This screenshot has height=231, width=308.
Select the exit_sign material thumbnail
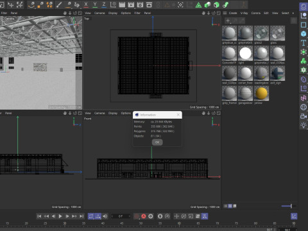[277, 73]
